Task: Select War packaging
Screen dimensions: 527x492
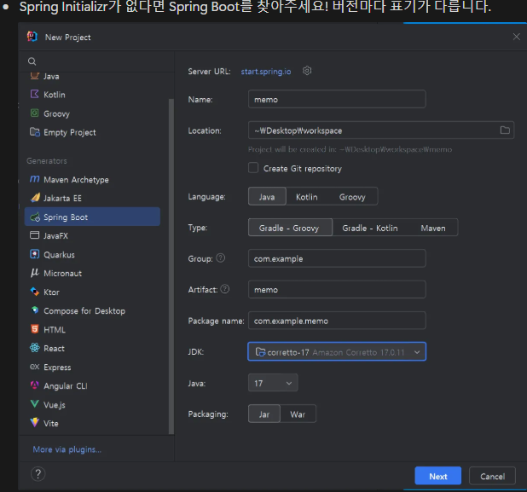Action: click(298, 414)
